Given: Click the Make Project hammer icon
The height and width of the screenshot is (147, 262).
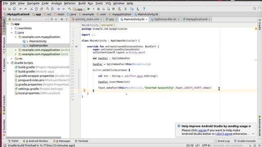Looking at the screenshot, I should (70, 9).
